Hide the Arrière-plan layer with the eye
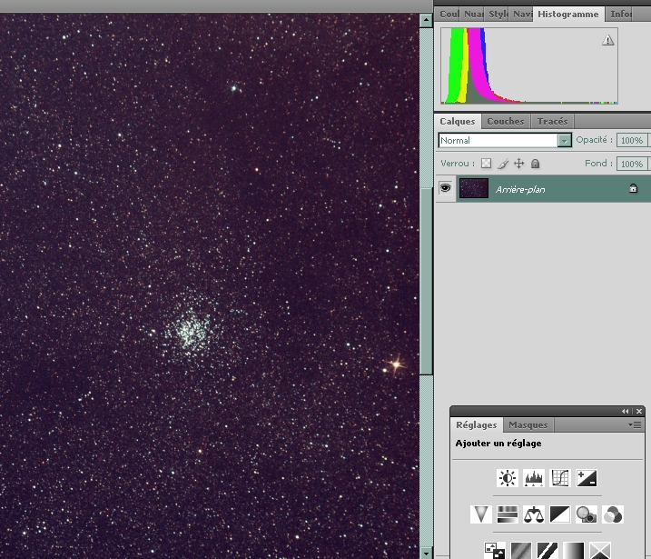Viewport: 651px width, 559px height. [x=446, y=188]
